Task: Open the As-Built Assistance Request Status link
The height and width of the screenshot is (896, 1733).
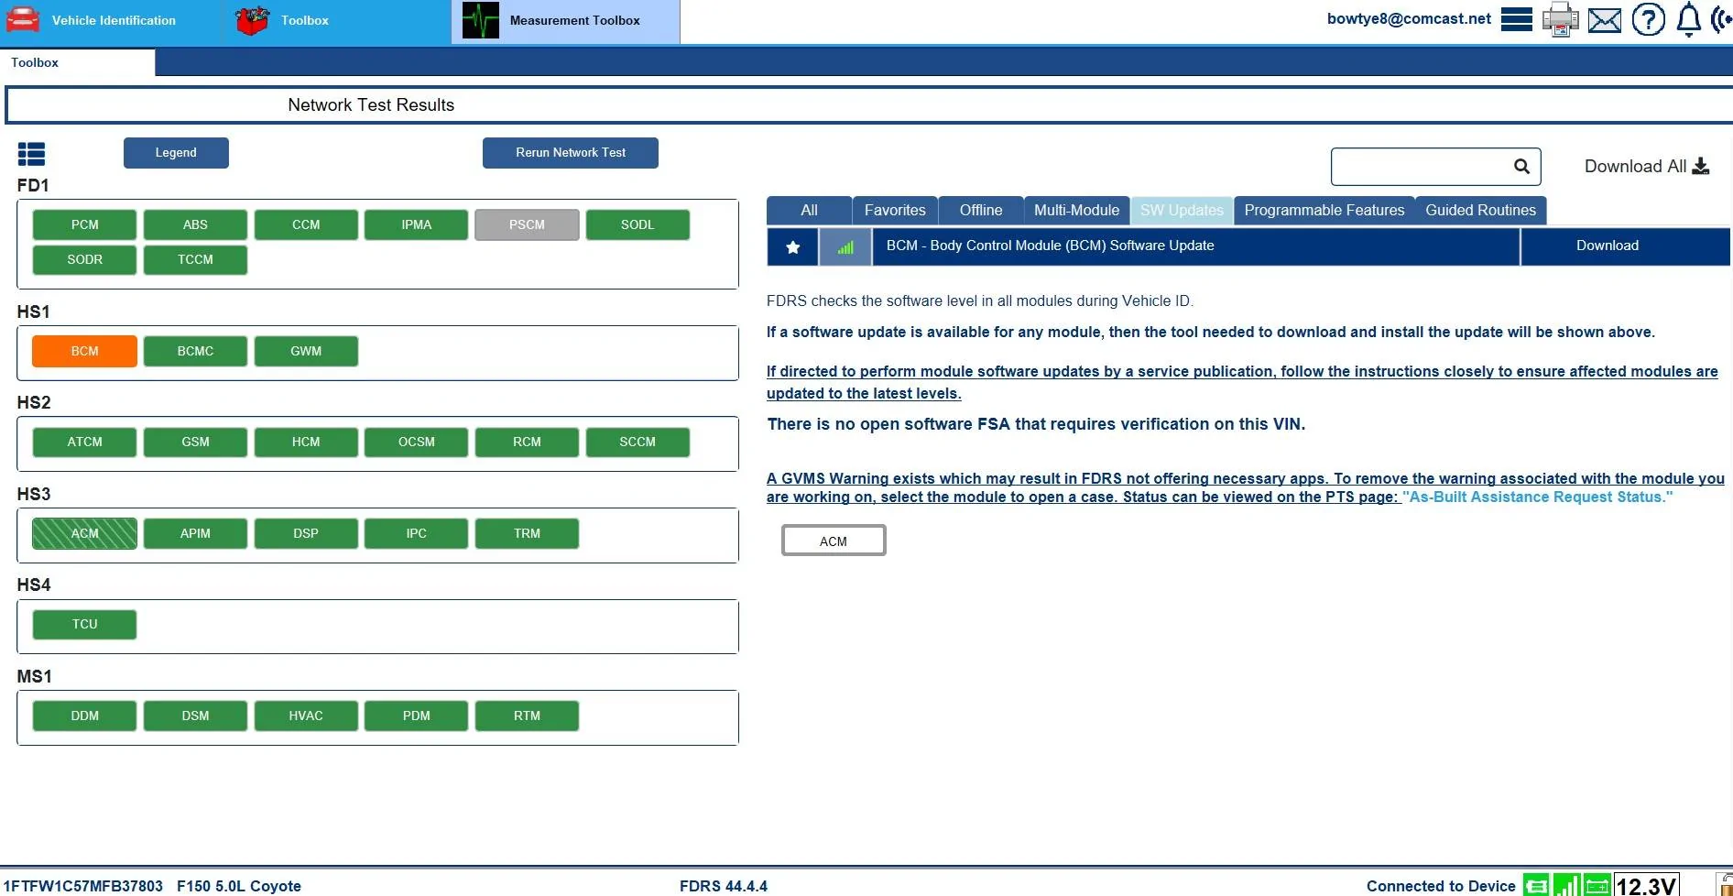Action: [1537, 497]
